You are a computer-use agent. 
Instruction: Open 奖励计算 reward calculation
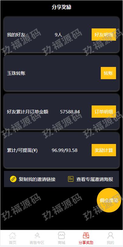104,150
